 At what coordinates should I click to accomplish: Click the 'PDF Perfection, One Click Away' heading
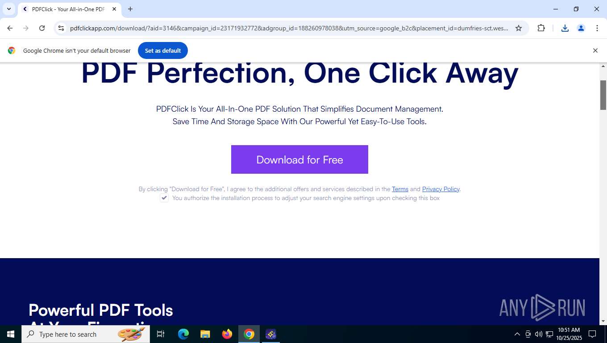(x=299, y=73)
